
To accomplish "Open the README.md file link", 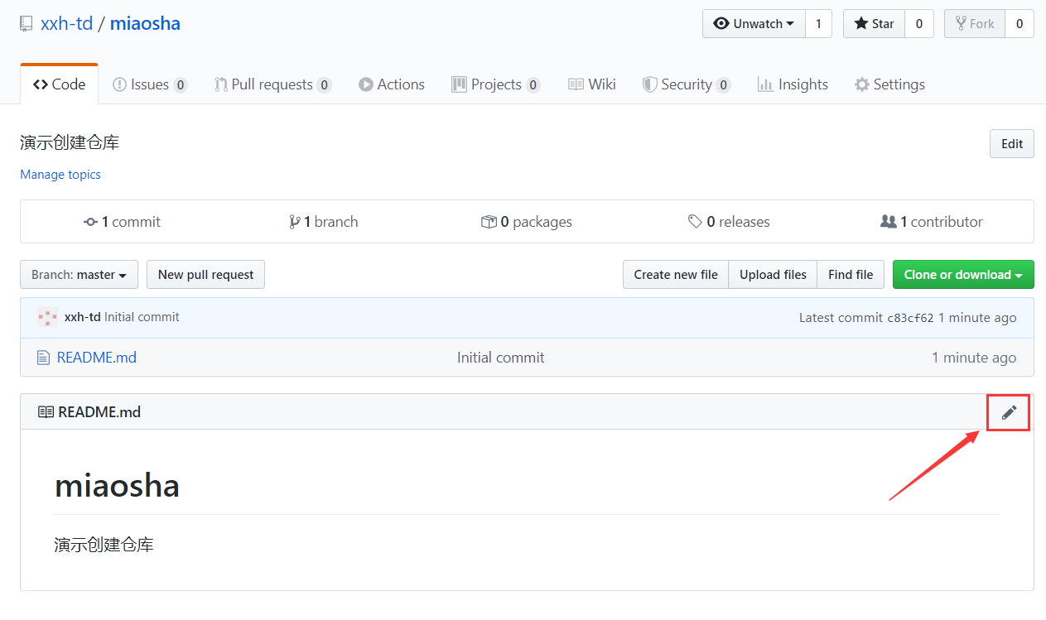I will (x=97, y=358).
